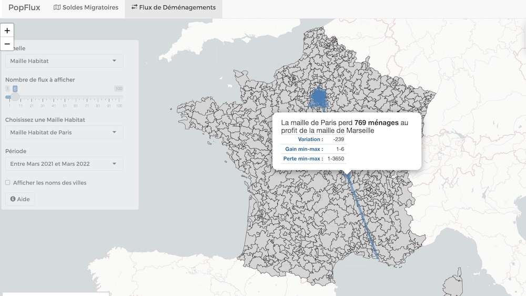Click the flux count slider handle
This screenshot has width=526, height=296.
pyautogui.click(x=15, y=97)
